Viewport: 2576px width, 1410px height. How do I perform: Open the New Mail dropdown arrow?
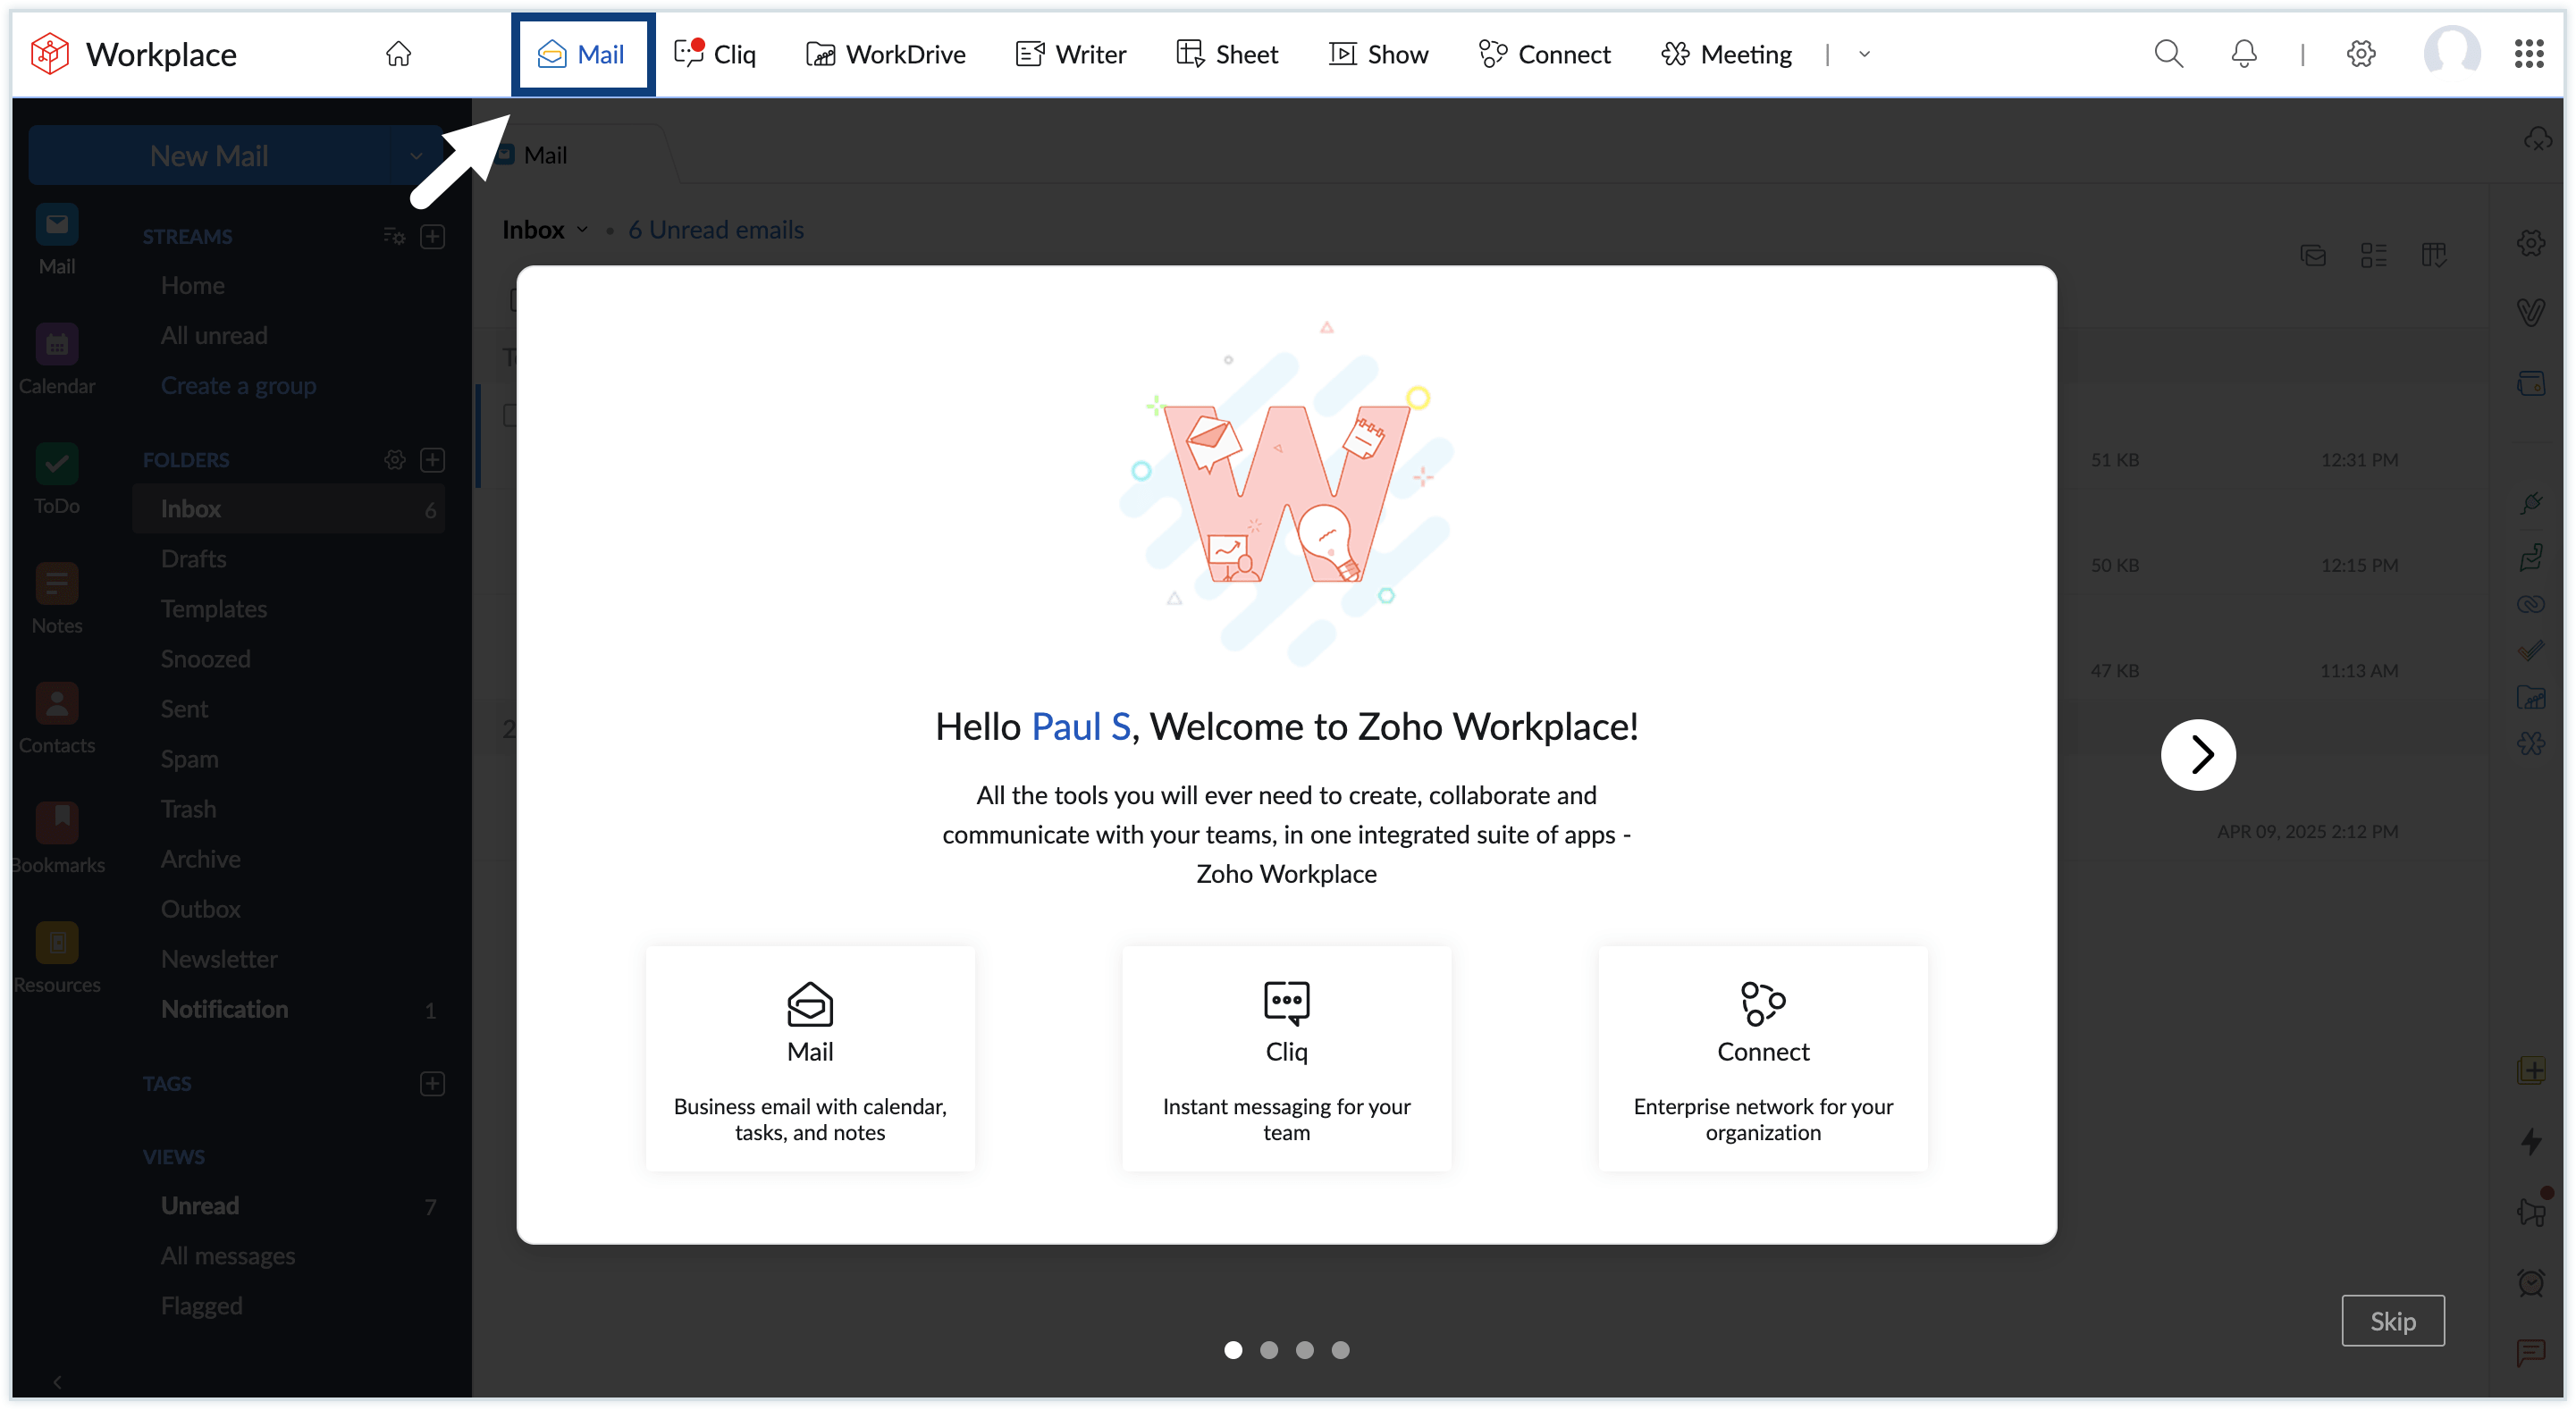[416, 155]
